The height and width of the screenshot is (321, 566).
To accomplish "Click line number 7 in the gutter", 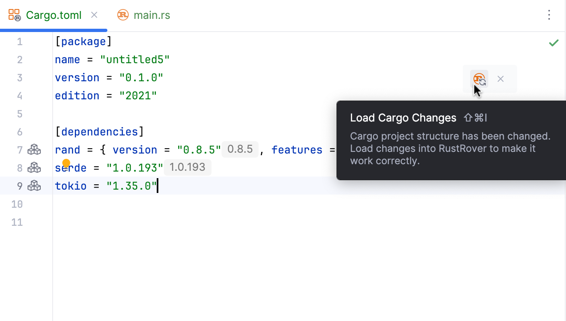I will coord(19,149).
